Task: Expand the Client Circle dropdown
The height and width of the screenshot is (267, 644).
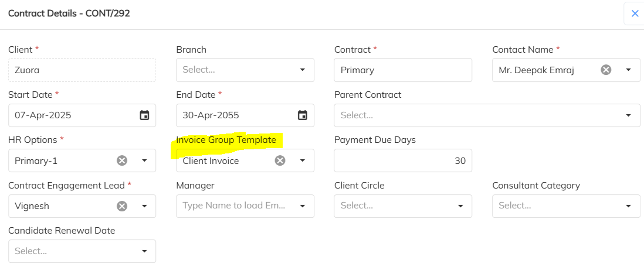Action: click(460, 206)
